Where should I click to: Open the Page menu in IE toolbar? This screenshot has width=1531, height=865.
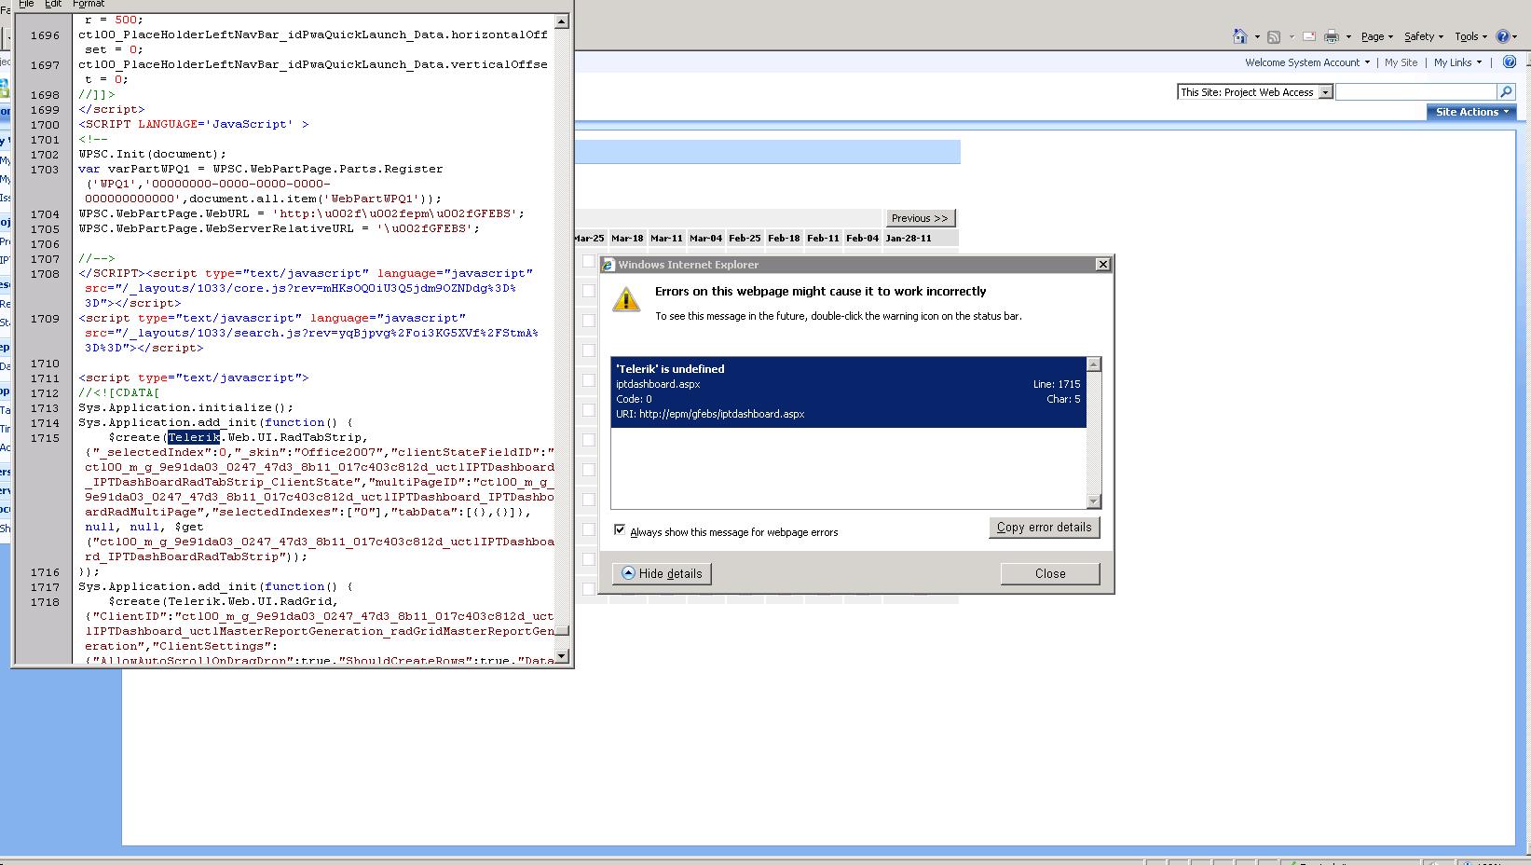click(x=1376, y=36)
